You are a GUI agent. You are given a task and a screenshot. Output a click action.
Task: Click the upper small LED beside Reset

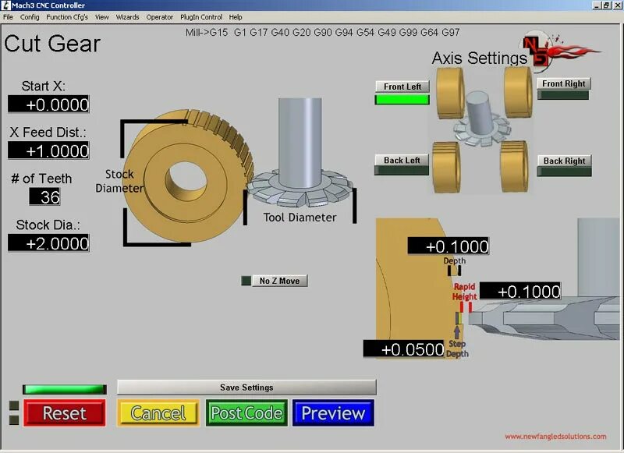(14, 405)
